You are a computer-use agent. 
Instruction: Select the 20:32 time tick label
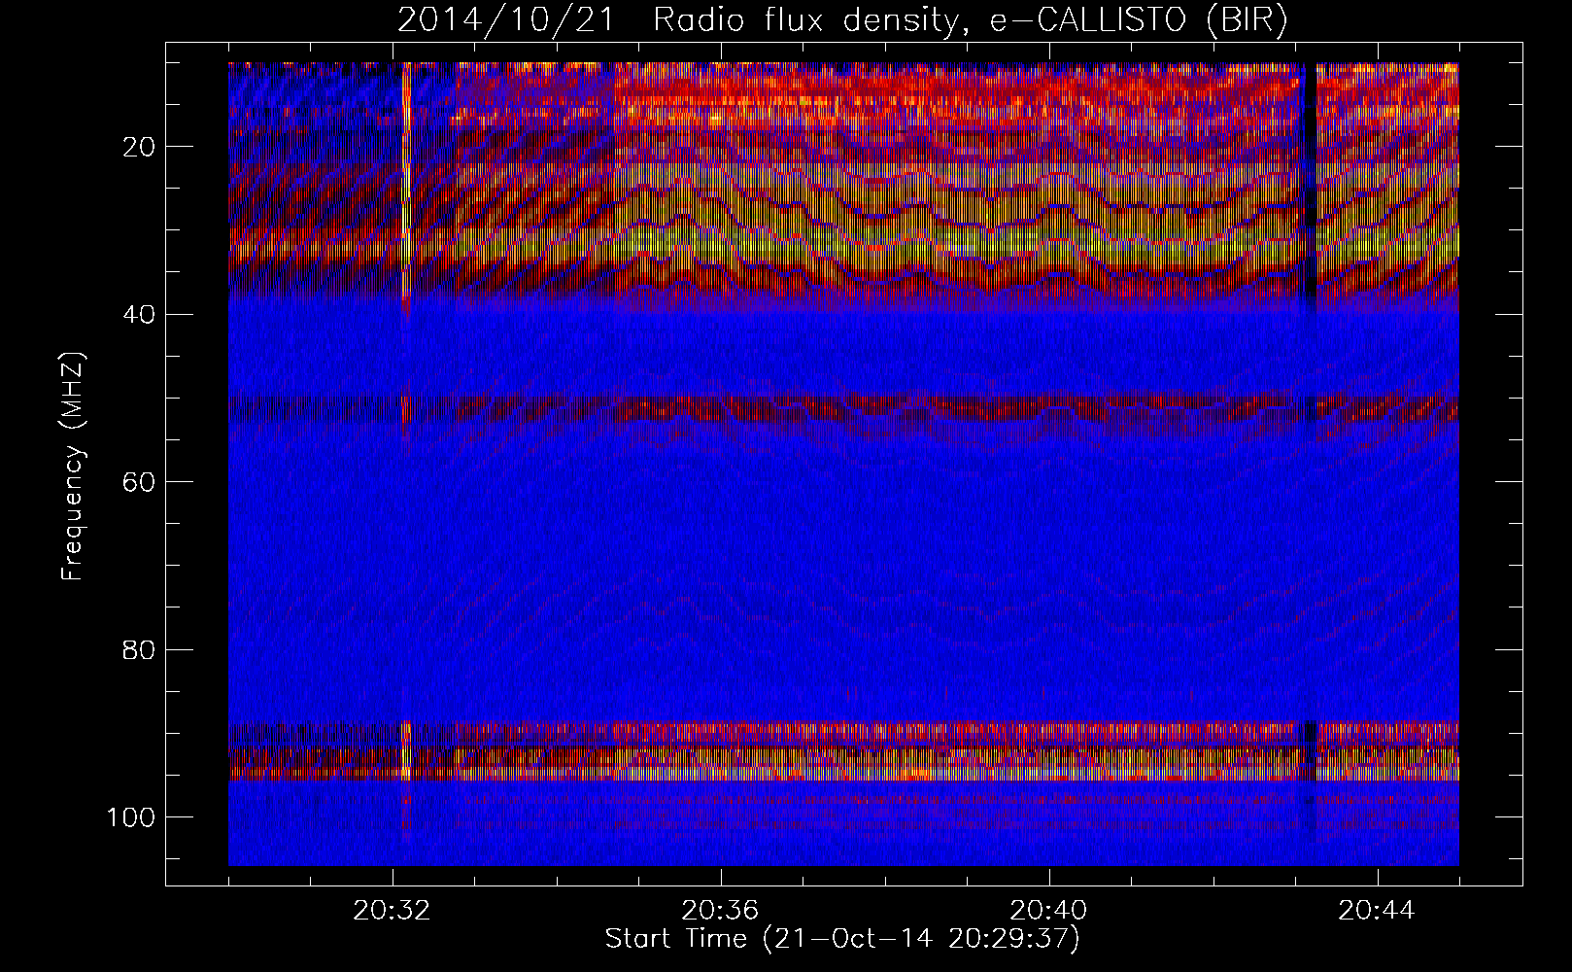tap(392, 911)
